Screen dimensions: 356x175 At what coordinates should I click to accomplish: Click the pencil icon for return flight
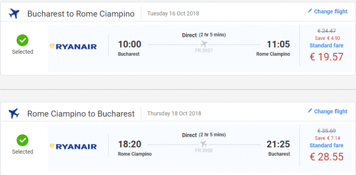310,111
